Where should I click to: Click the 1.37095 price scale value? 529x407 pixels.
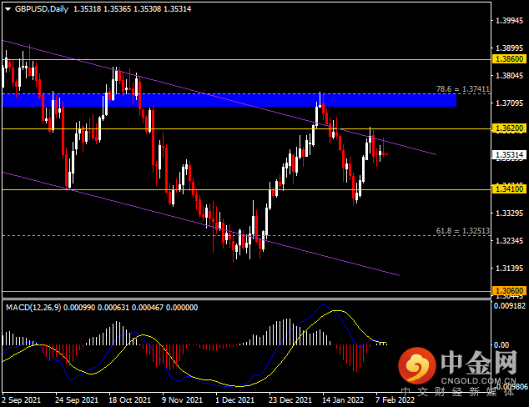(x=509, y=103)
